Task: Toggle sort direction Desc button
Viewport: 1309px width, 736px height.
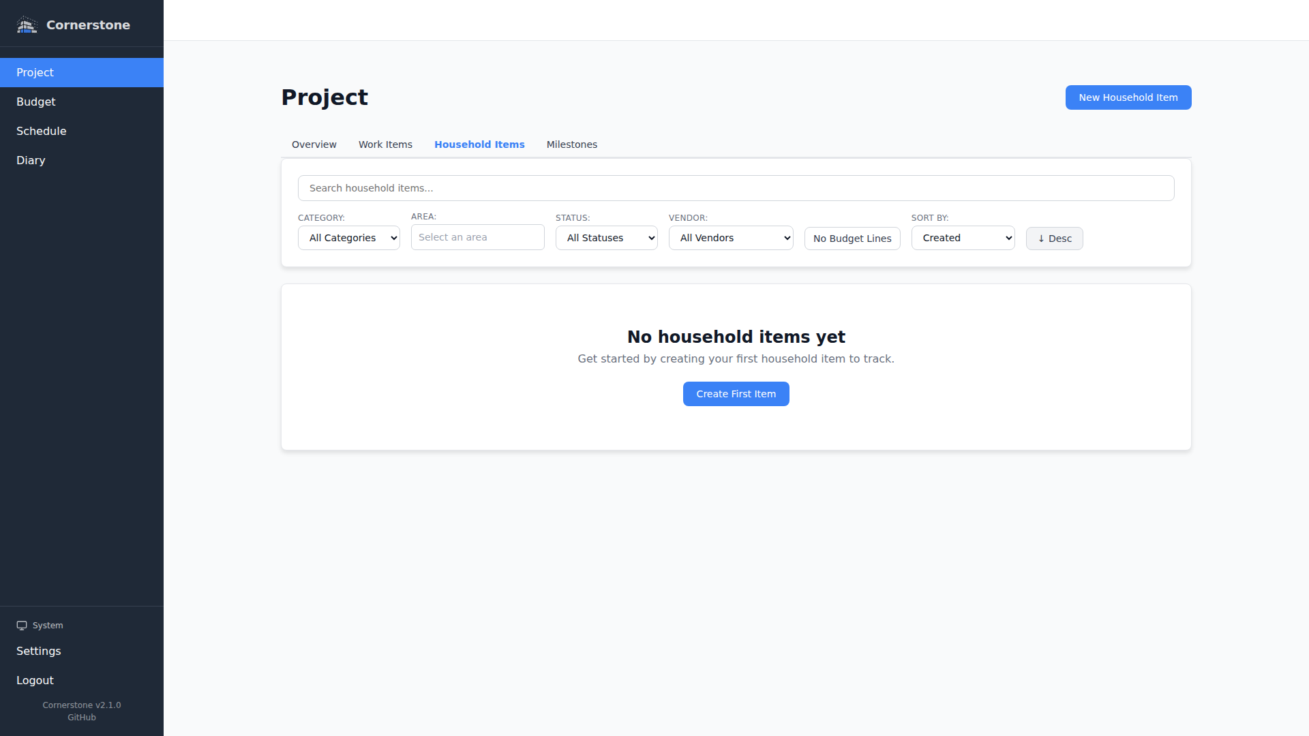Action: pos(1054,239)
